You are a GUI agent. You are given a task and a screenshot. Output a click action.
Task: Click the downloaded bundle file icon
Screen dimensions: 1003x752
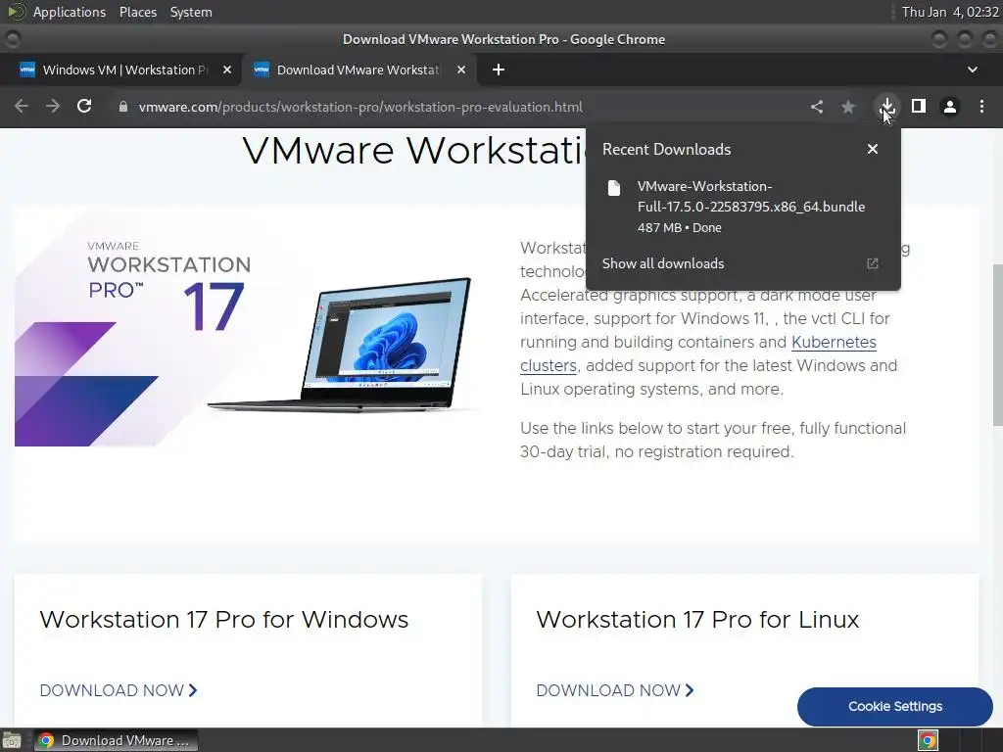614,188
